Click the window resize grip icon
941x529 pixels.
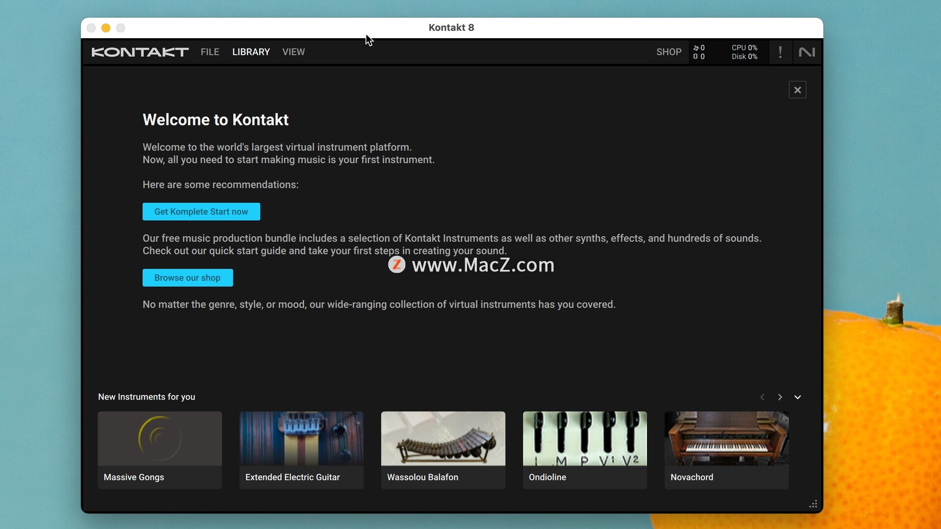(x=813, y=504)
